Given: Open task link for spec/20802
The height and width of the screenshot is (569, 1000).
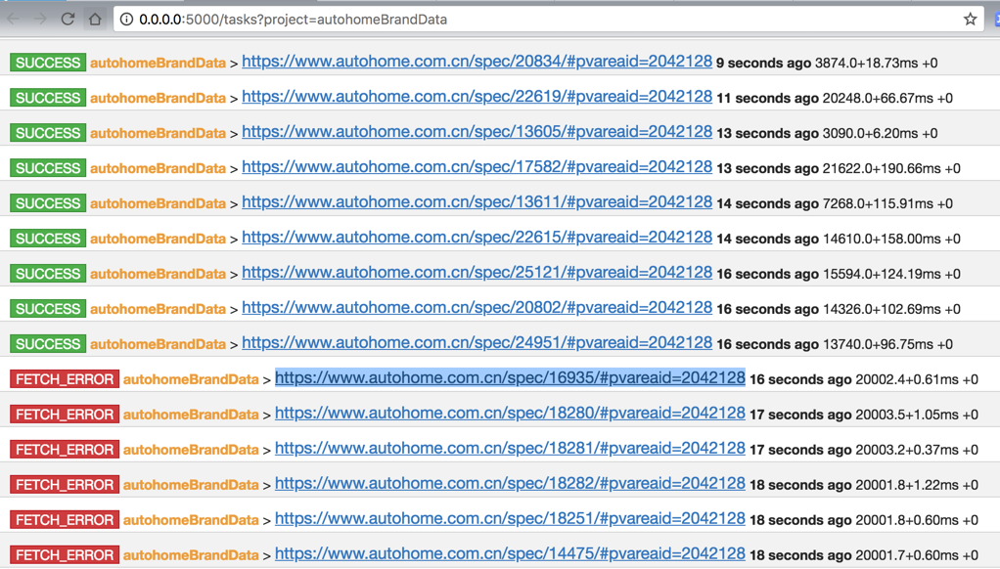Looking at the screenshot, I should point(477,306).
